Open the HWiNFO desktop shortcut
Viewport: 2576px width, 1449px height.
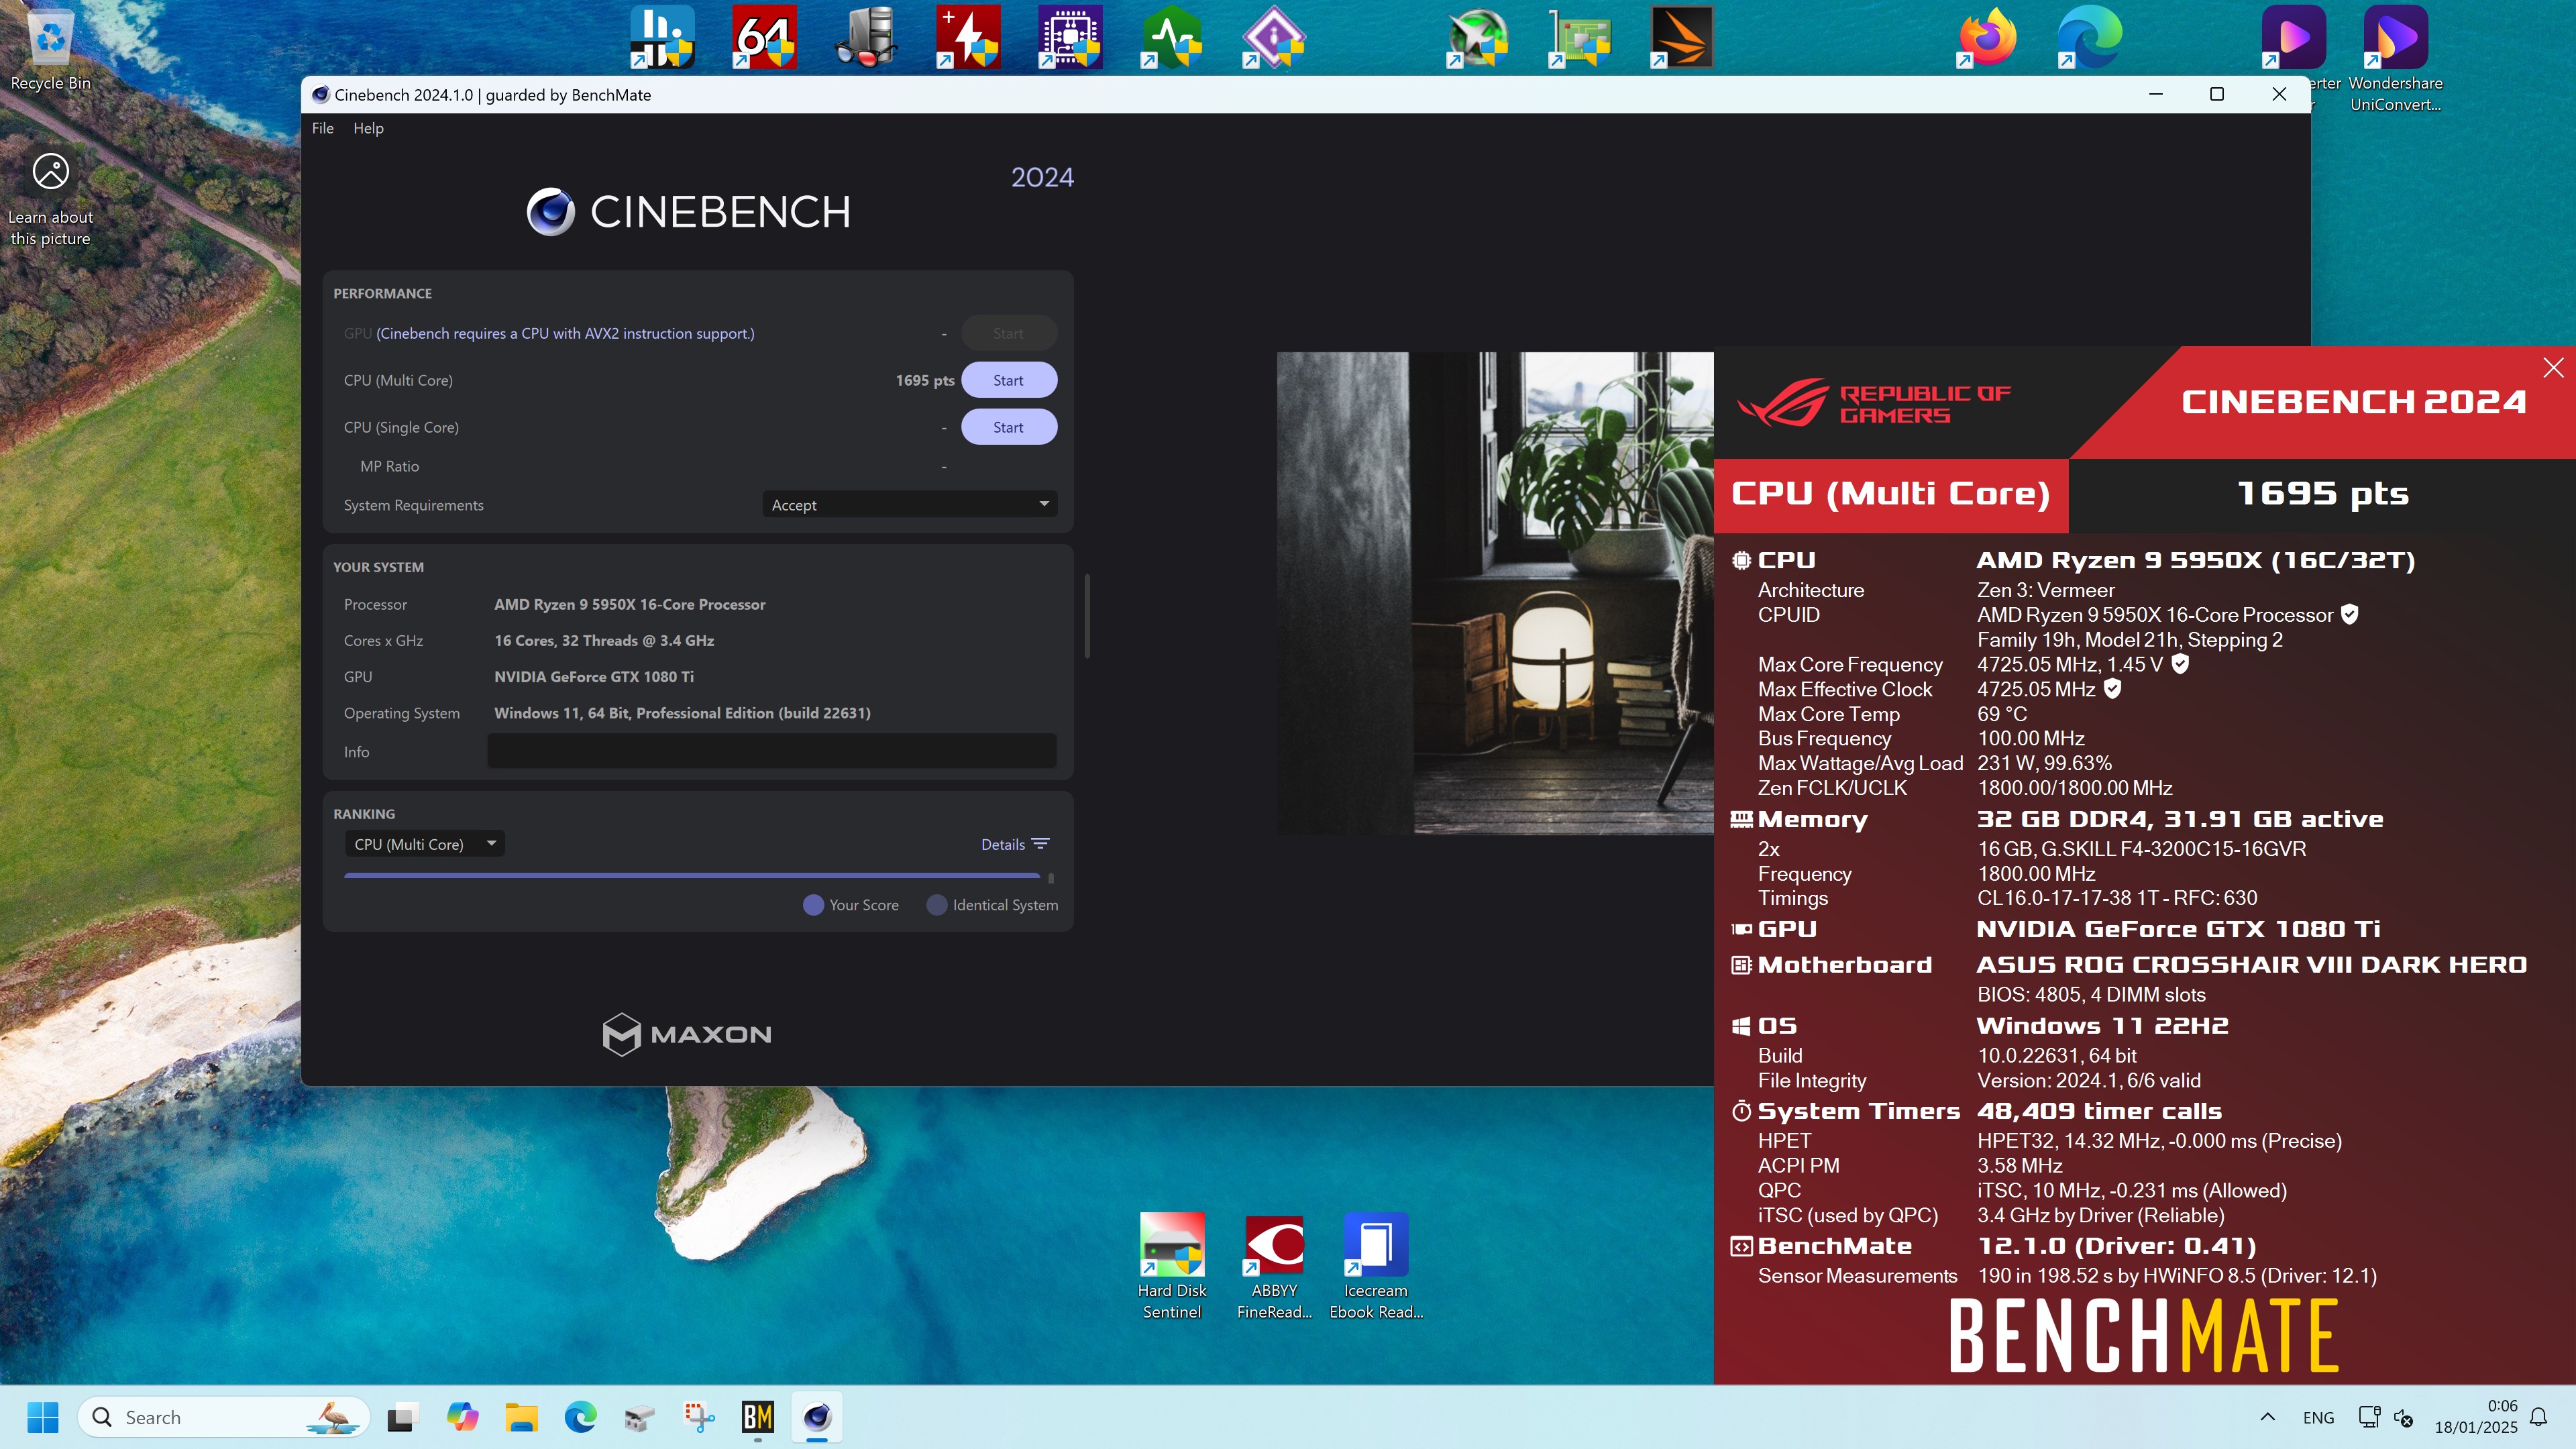[x=662, y=37]
